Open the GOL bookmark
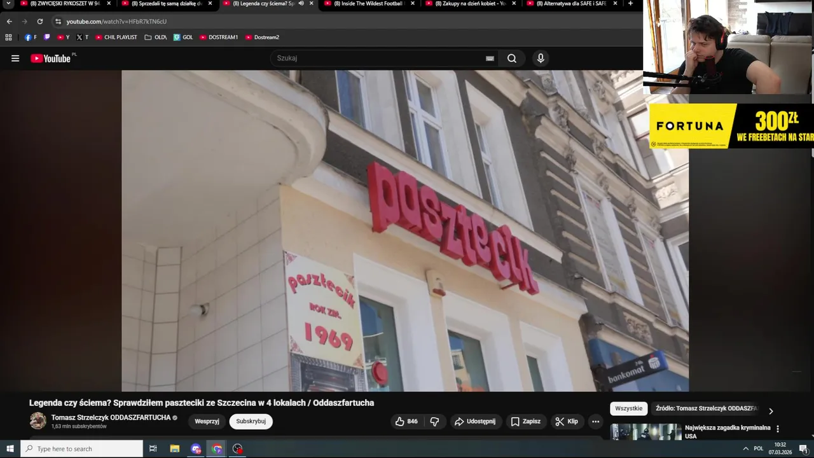Viewport: 814px width, 458px height. (183, 38)
